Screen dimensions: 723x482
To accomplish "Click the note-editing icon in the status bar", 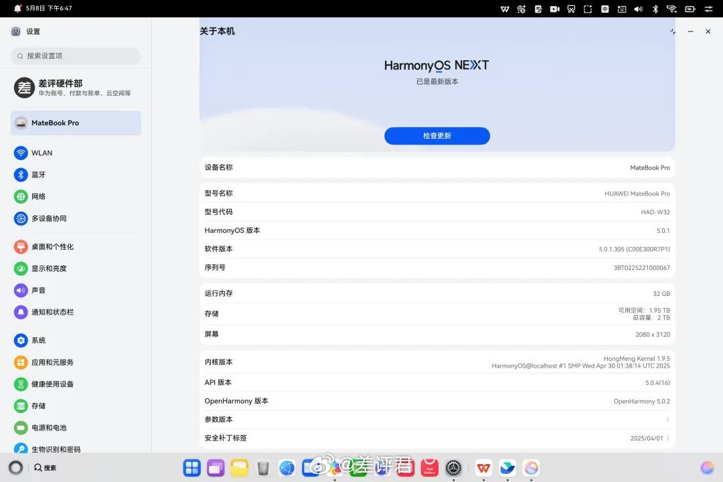I will pos(538,9).
